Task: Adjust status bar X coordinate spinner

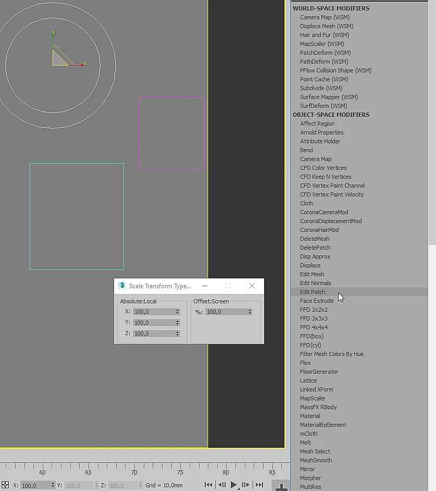Action: point(53,485)
